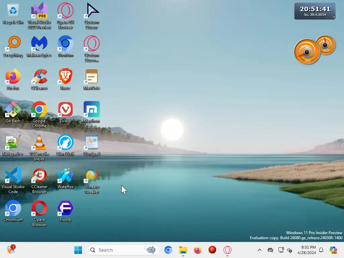
Task: Select the Vivaldi browser shortcut
Action: [66, 113]
